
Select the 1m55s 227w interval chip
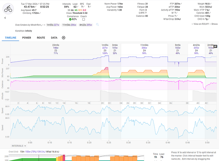tap(53, 24)
